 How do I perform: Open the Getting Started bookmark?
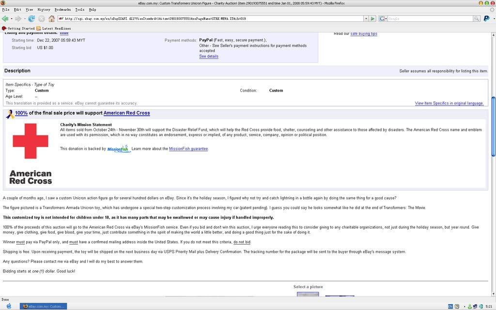pos(18,28)
